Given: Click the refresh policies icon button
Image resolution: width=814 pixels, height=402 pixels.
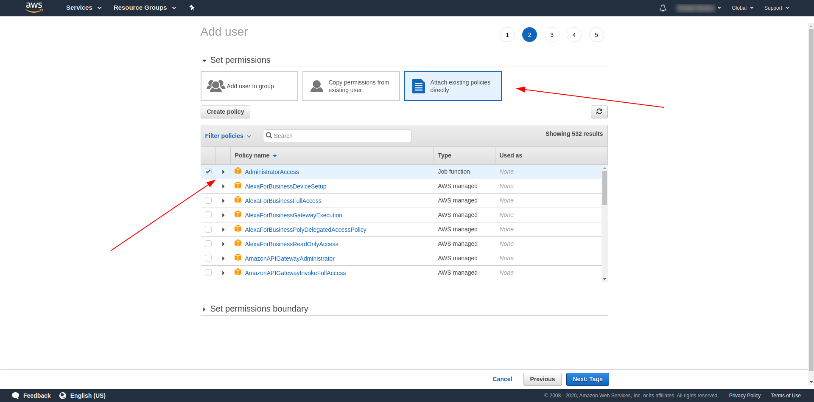Looking at the screenshot, I should coord(599,112).
